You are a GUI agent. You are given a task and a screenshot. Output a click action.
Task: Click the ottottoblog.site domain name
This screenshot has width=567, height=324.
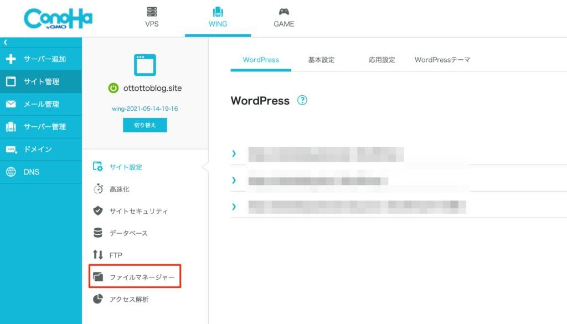(x=153, y=88)
